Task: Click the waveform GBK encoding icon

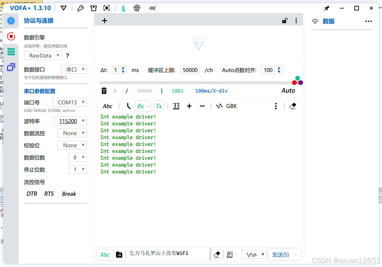Action: pos(220,106)
